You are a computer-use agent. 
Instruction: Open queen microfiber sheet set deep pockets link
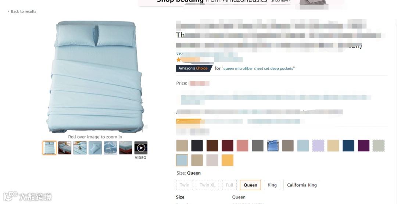258,68
